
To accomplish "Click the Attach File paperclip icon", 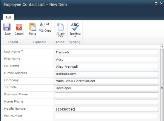I will click(60, 27).
